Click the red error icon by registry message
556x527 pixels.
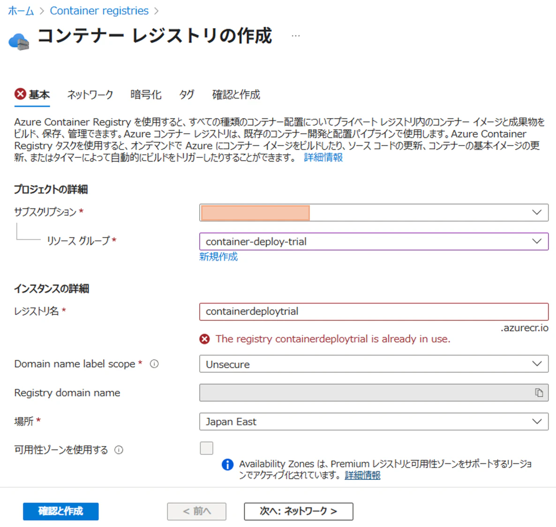click(x=204, y=339)
